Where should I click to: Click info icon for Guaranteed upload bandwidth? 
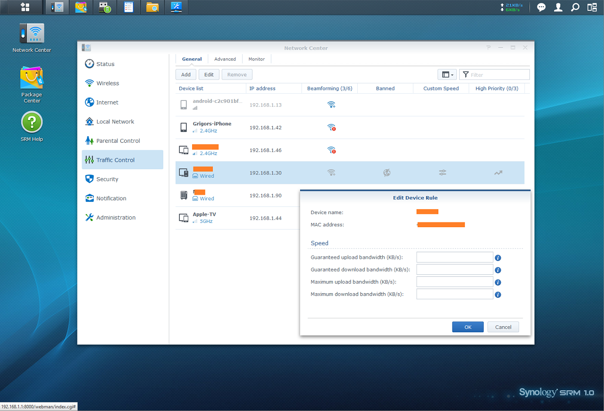click(498, 258)
